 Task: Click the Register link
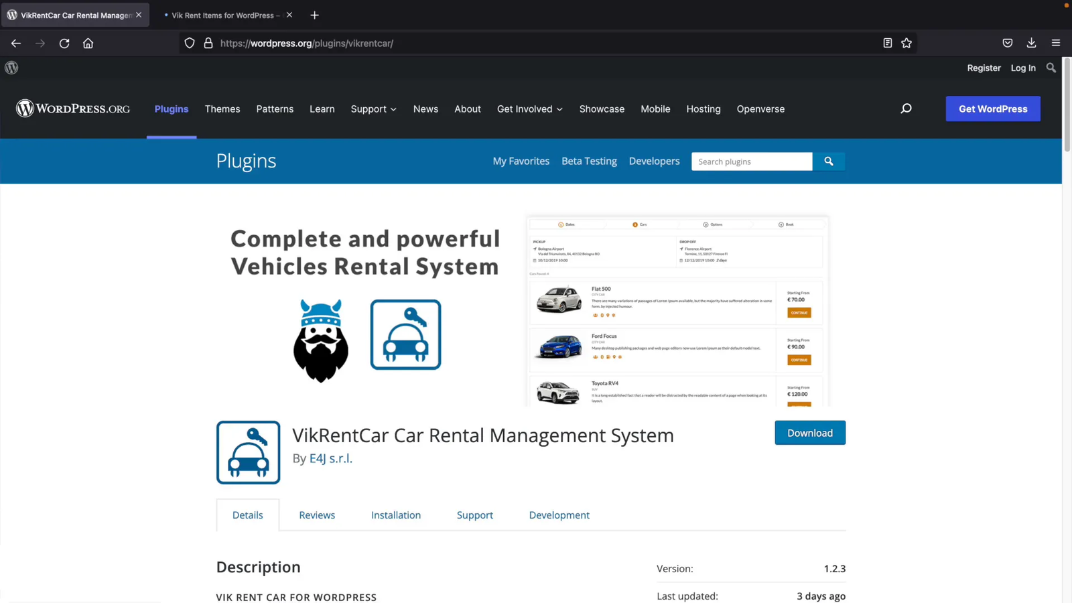click(x=984, y=68)
